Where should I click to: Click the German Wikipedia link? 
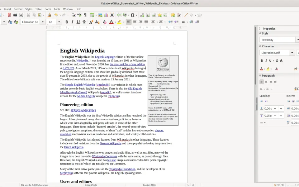pos(111,143)
